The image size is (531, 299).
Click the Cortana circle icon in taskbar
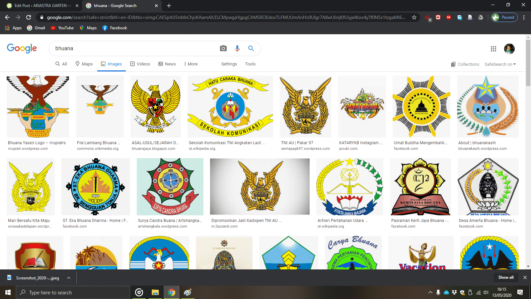coord(139,292)
